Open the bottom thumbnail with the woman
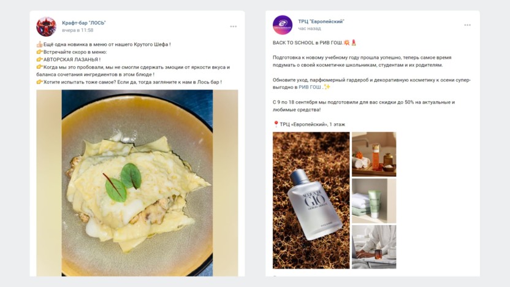 [374, 247]
